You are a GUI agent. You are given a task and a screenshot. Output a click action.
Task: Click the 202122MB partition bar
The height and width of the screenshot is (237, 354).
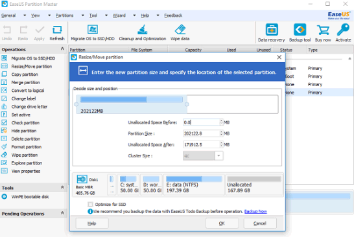[x=132, y=104]
